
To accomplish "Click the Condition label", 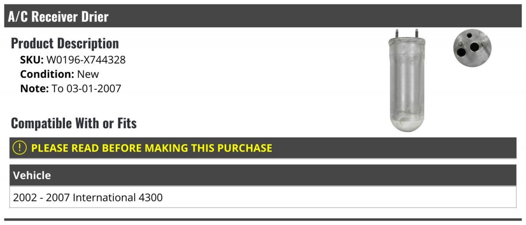I will click(47, 74).
